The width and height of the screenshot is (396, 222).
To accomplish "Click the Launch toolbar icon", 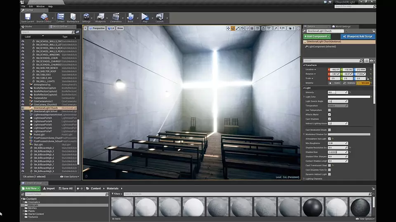I will [159, 17].
